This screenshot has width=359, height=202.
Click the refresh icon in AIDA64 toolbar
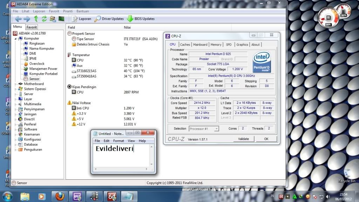(44, 19)
